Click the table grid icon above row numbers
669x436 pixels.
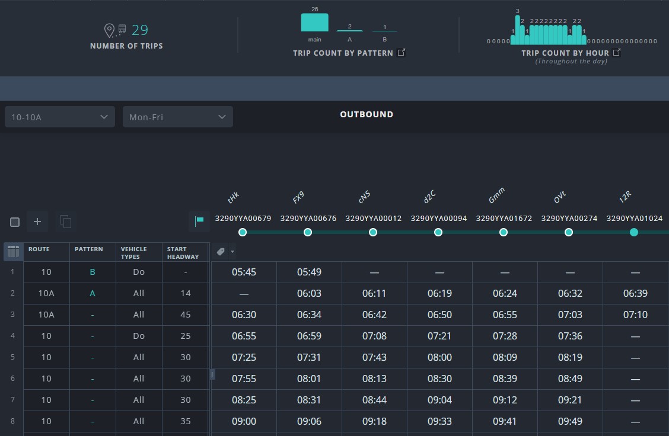point(12,251)
